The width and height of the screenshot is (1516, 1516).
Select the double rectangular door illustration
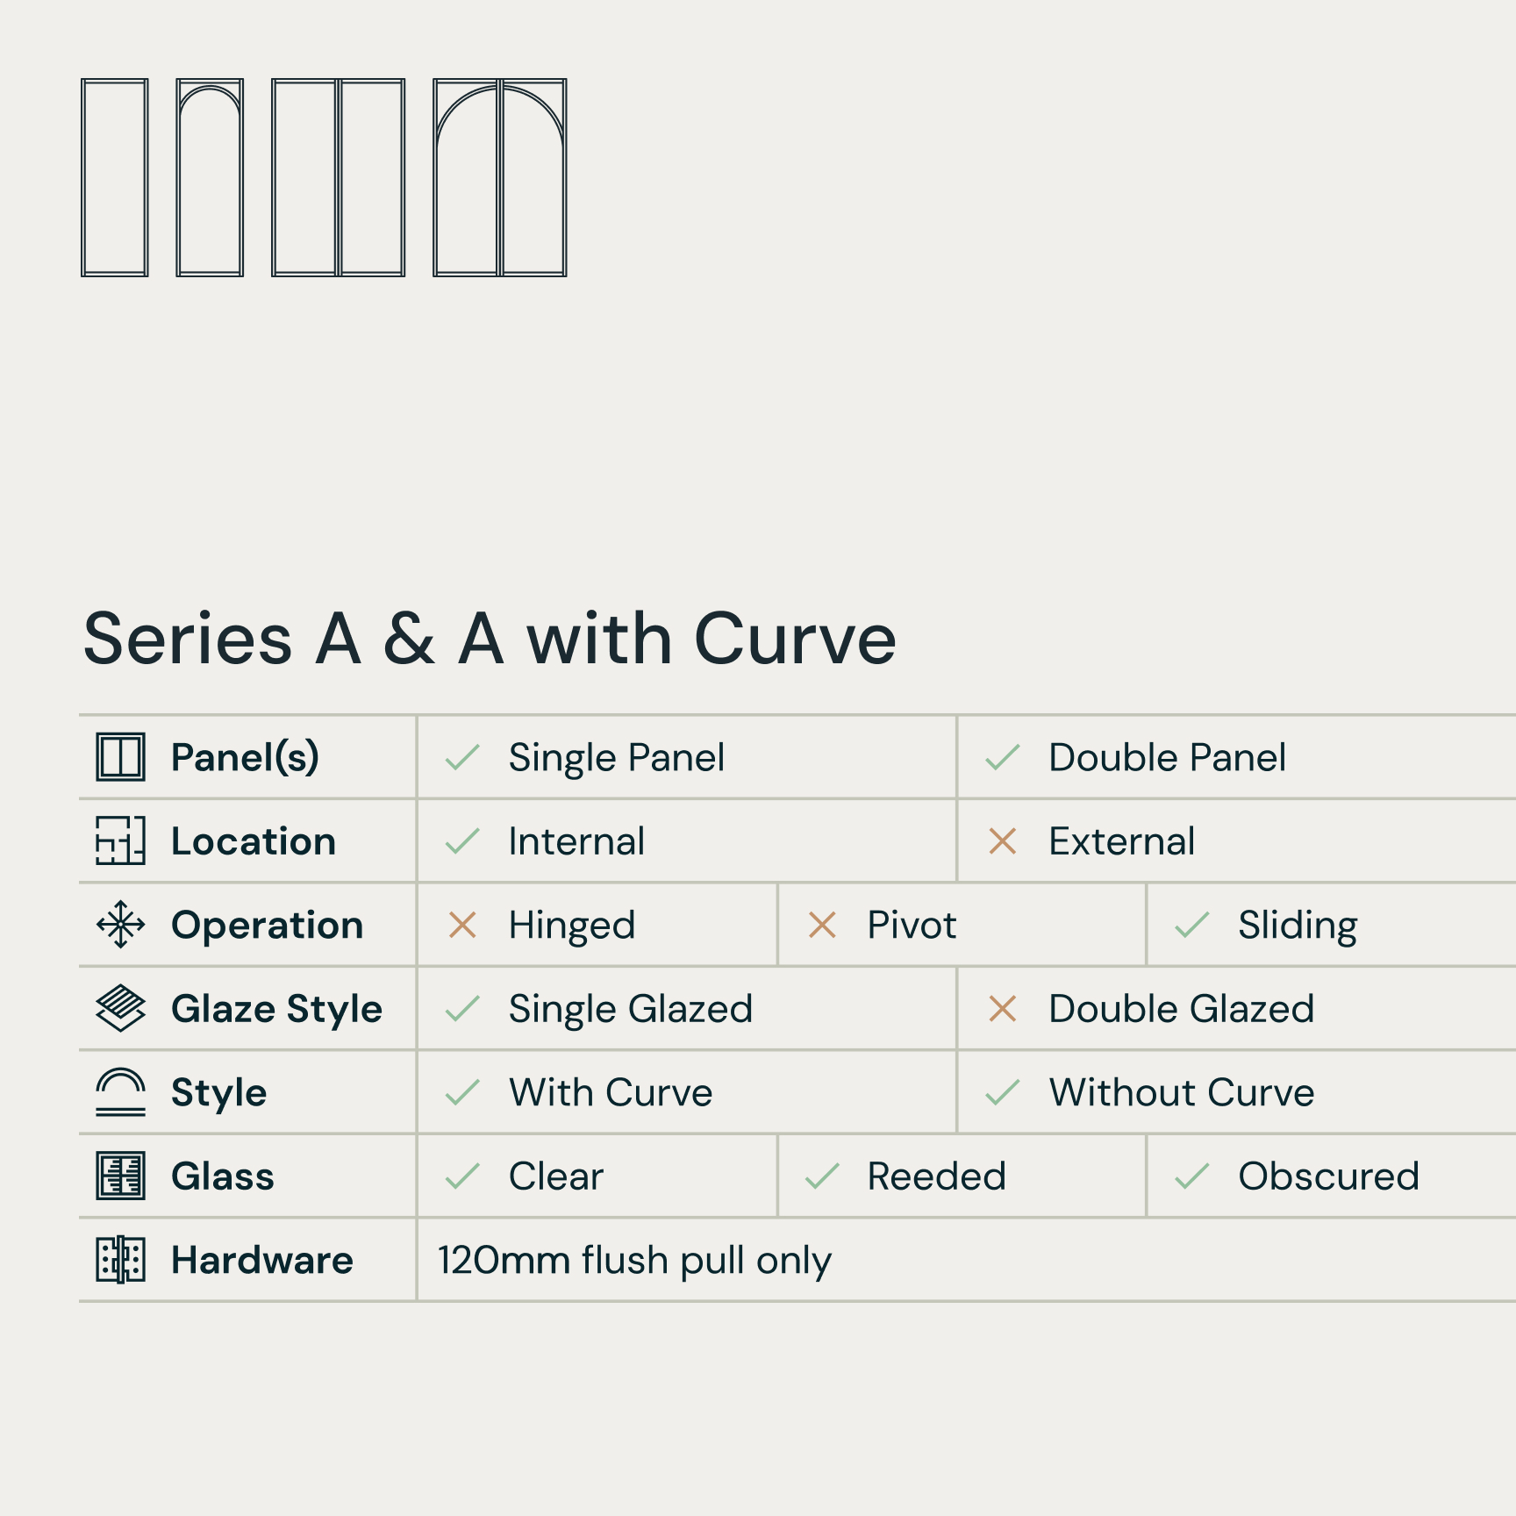point(339,177)
